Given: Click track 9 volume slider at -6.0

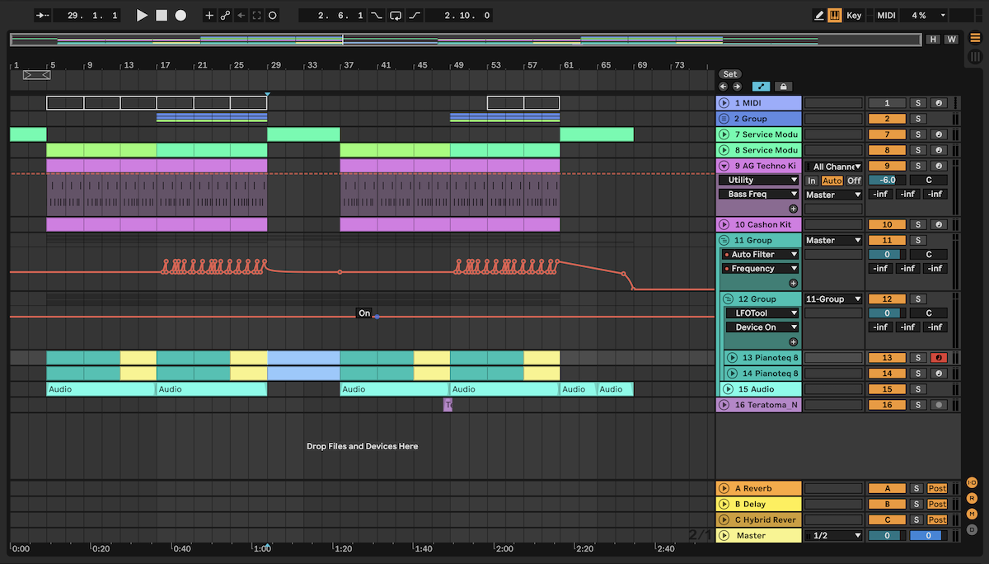Looking at the screenshot, I should 887,180.
